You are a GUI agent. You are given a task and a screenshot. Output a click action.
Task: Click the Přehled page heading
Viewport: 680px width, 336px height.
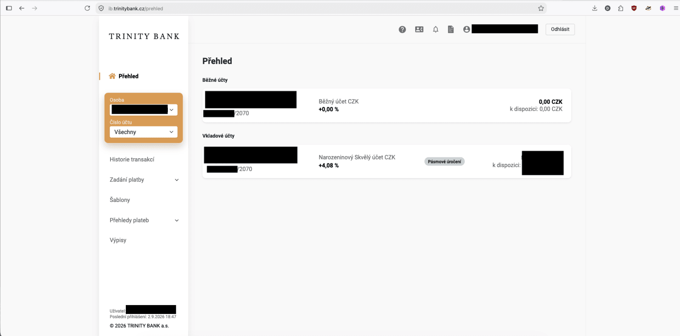[x=217, y=61]
